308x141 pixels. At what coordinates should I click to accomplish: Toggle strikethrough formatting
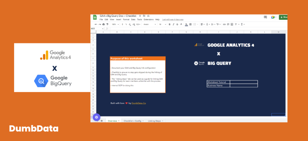pyautogui.click(x=177, y=24)
